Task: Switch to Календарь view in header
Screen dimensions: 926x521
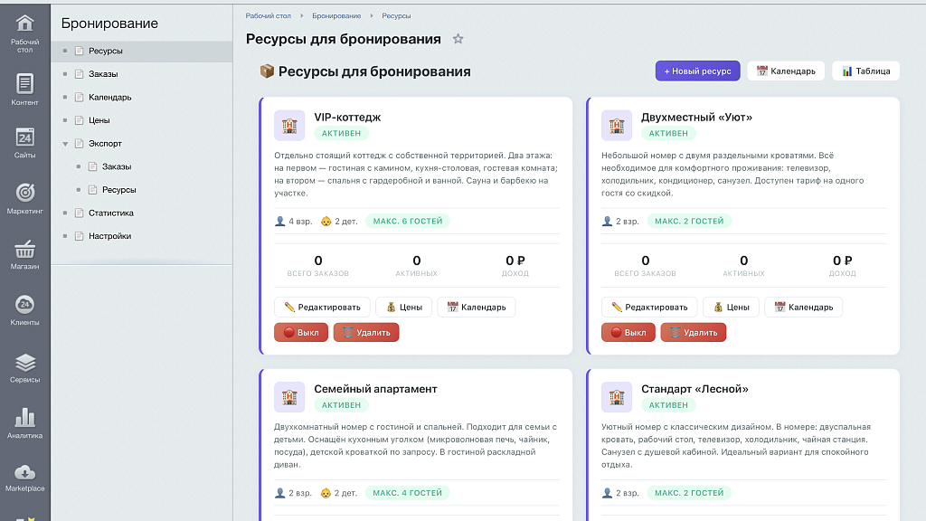Action: (786, 71)
